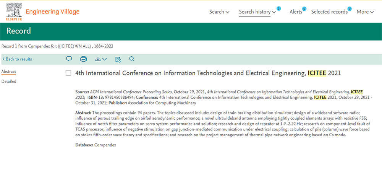The image size is (382, 176).
Task: Click the Alerts count badge
Action: [304, 8]
